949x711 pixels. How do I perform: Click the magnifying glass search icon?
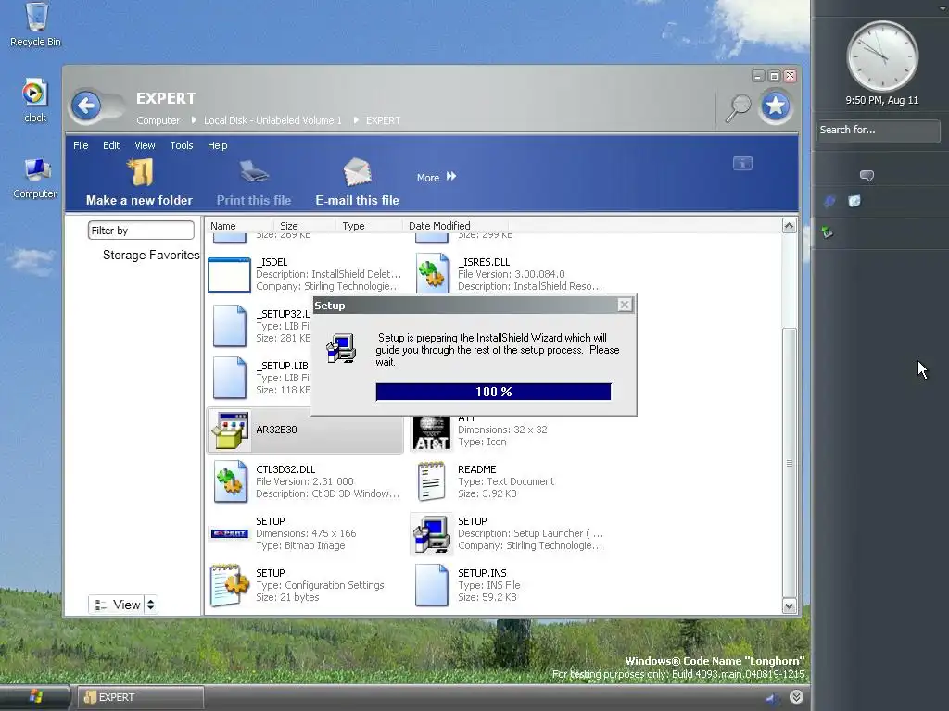point(738,108)
